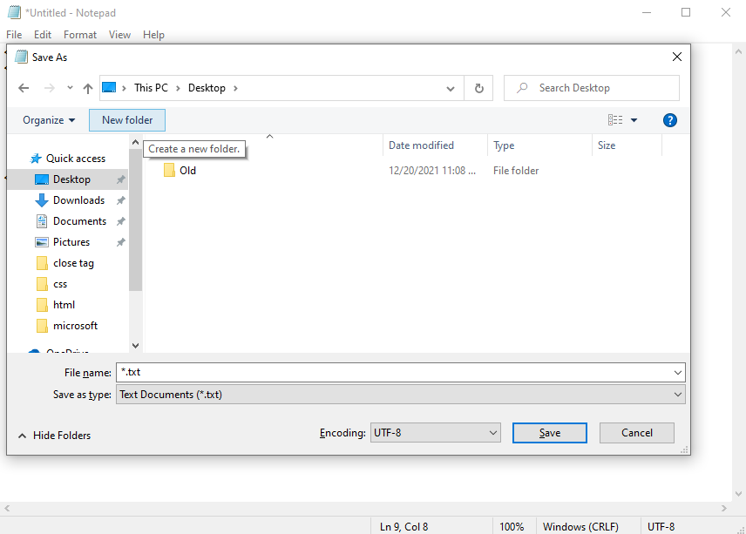Open Notepad's Help menu
Screen dimensions: 746x534
(153, 35)
